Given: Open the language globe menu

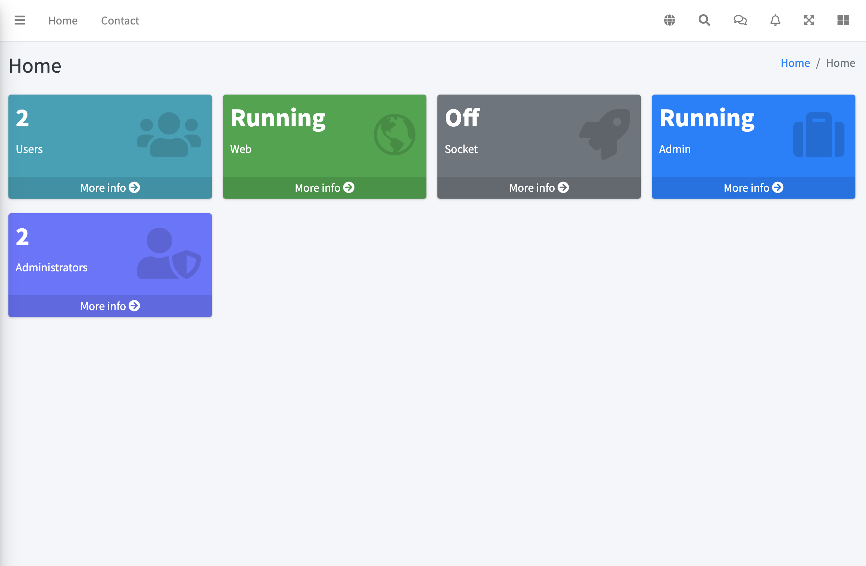Looking at the screenshot, I should [x=669, y=20].
